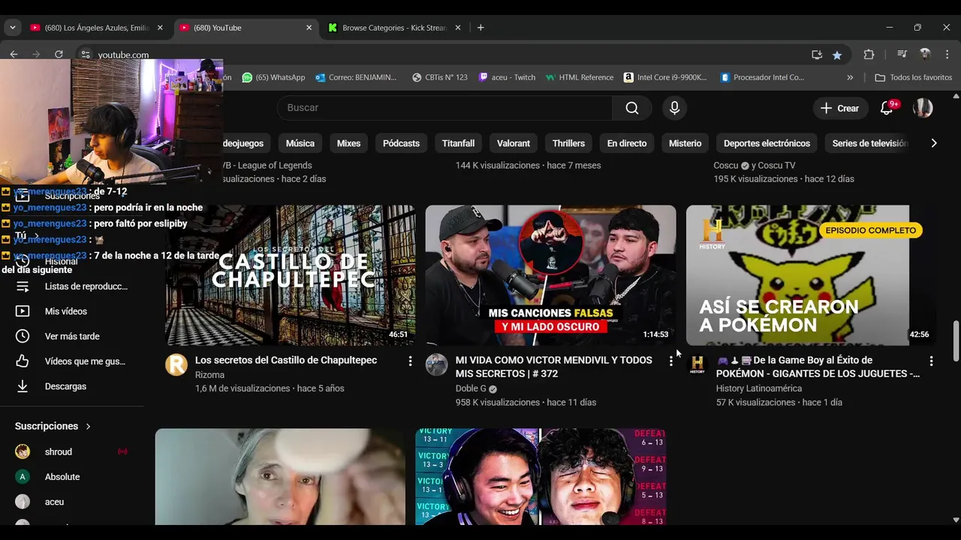Click the install app icon in address bar
Image resolution: width=961 pixels, height=540 pixels.
tap(817, 55)
